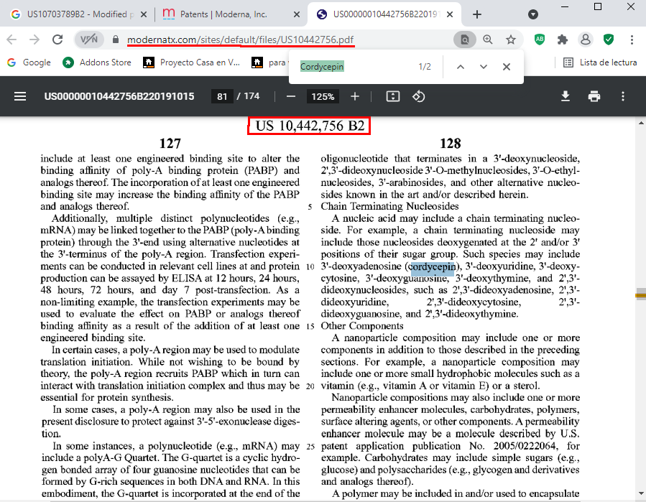Viewport: 646px width, 502px height.
Task: Click the 125% zoom level field
Action: (323, 96)
